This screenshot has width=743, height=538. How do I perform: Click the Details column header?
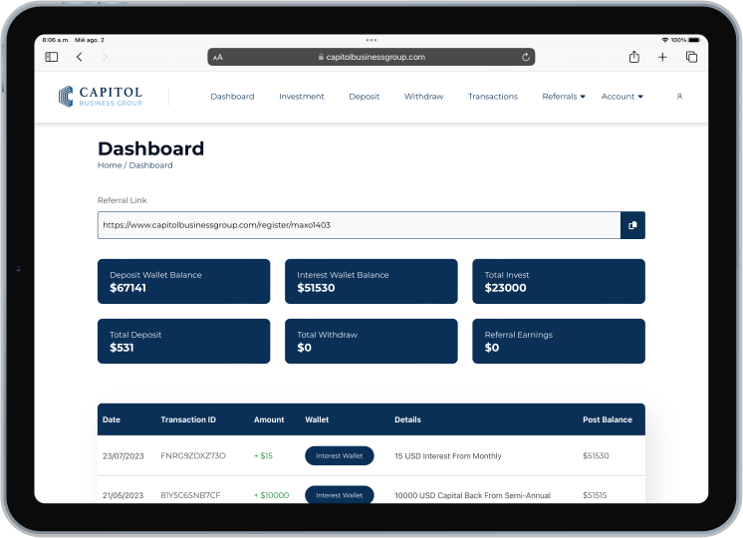point(407,419)
